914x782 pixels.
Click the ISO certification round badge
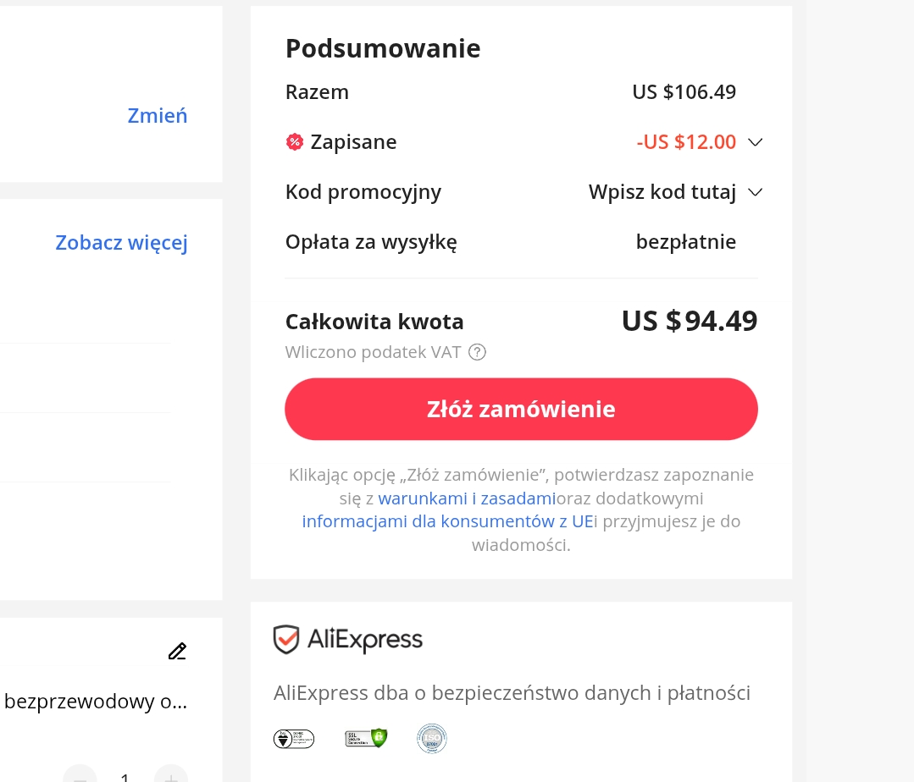point(432,738)
